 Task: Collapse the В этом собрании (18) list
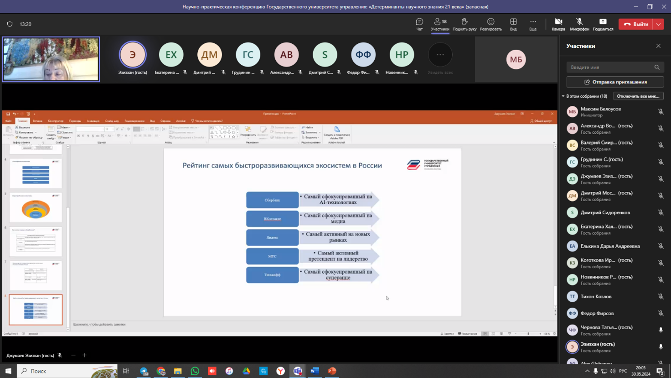point(563,96)
